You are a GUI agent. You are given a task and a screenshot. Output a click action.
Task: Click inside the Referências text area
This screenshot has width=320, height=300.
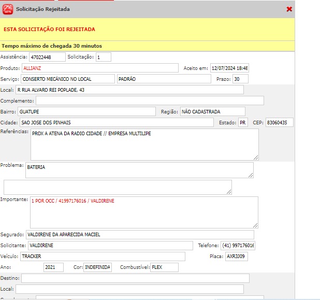pos(144,144)
